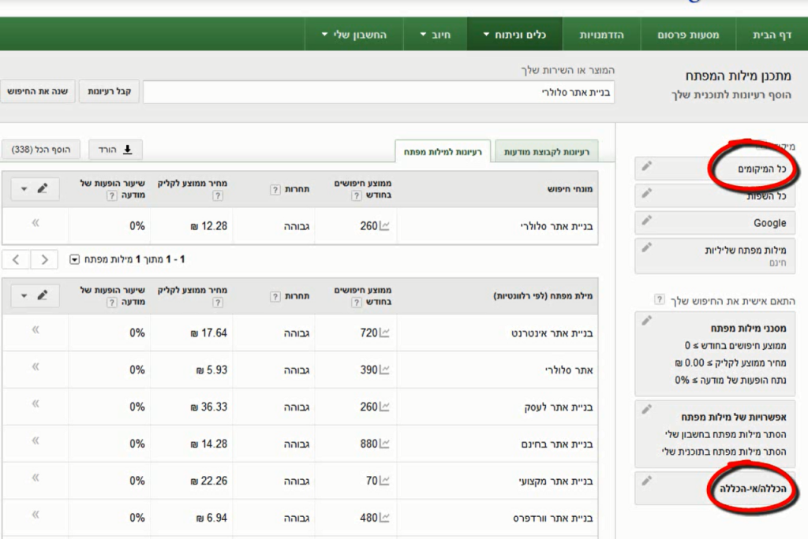Click pencil for 'אפשרויות של מילות מפתח'
This screenshot has height=539, width=808.
647,410
